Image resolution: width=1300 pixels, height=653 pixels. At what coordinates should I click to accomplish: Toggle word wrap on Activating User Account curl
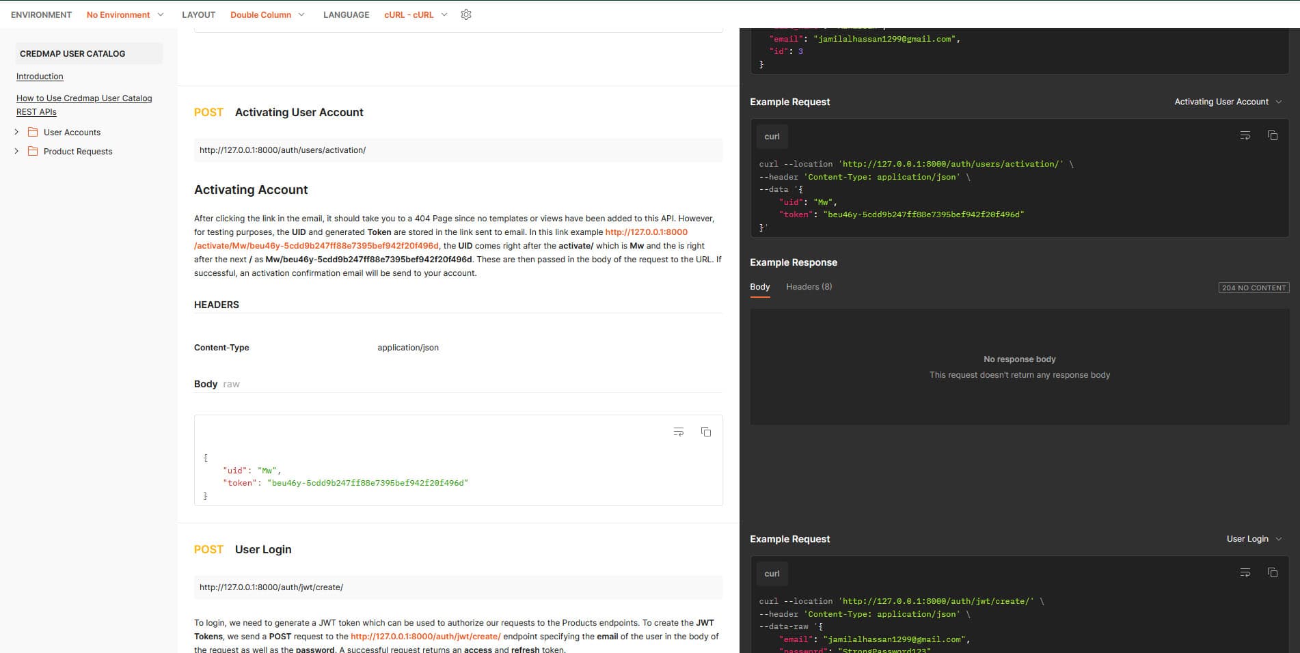(x=1245, y=135)
